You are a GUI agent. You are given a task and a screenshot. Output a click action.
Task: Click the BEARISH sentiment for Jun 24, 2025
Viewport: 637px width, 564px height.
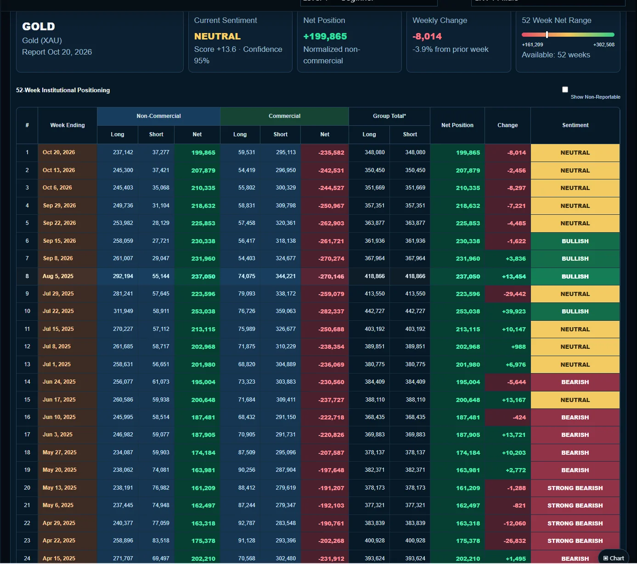coord(575,382)
